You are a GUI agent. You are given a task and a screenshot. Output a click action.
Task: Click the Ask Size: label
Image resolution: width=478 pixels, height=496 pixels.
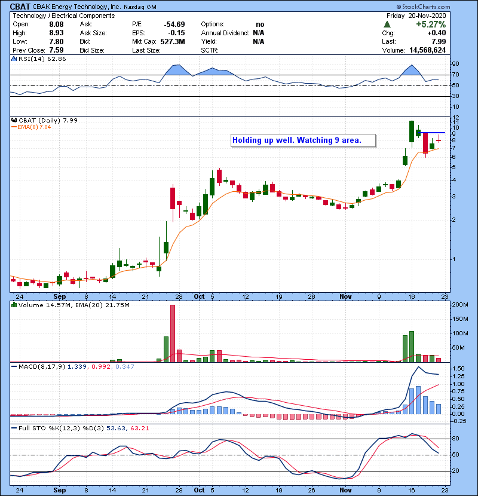coord(93,33)
